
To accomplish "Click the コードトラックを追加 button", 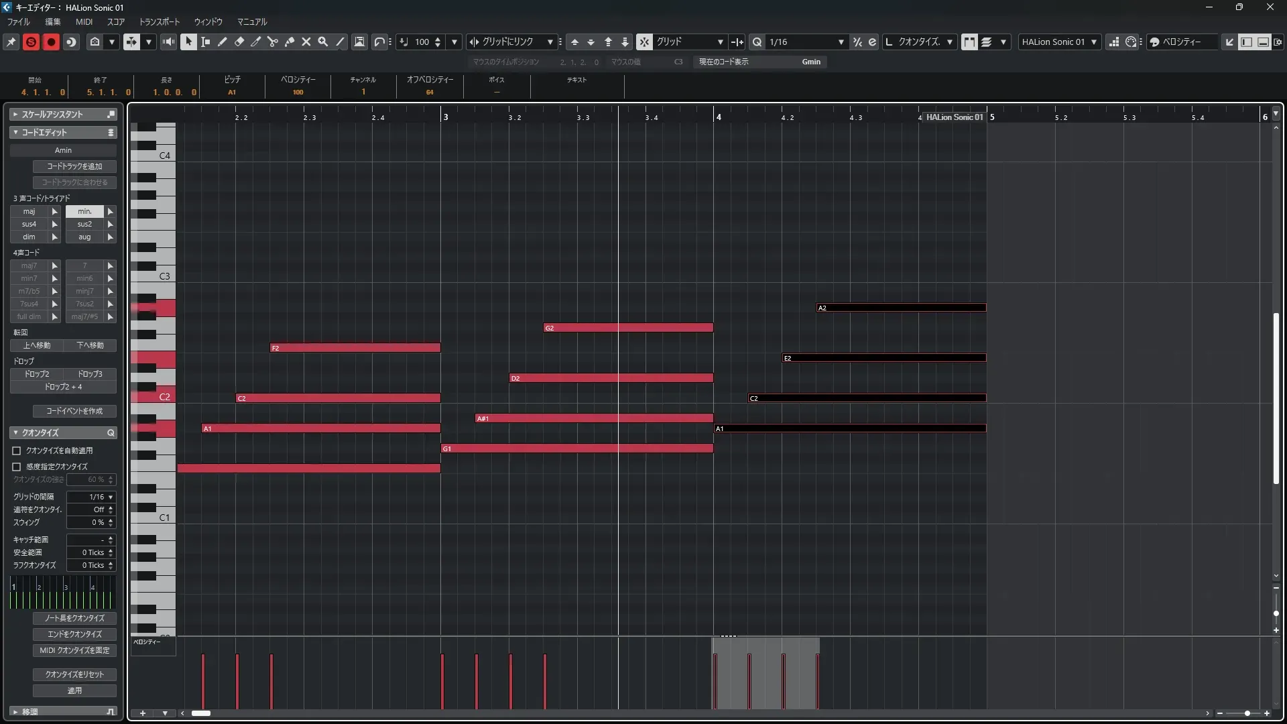I will point(74,166).
